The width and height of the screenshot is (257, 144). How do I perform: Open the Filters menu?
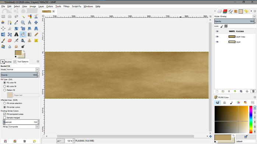pyautogui.click(x=66, y=6)
